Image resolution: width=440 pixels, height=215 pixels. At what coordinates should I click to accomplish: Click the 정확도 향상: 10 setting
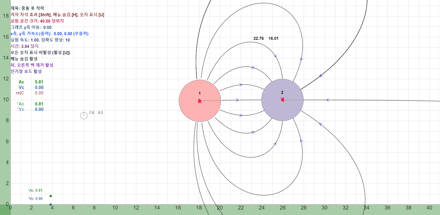(56, 40)
